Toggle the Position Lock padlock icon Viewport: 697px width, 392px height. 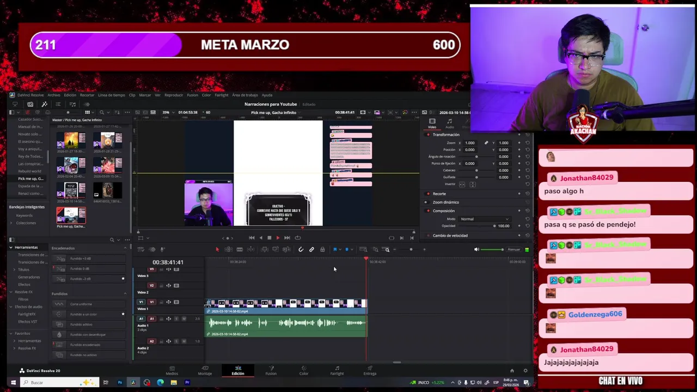tap(322, 249)
